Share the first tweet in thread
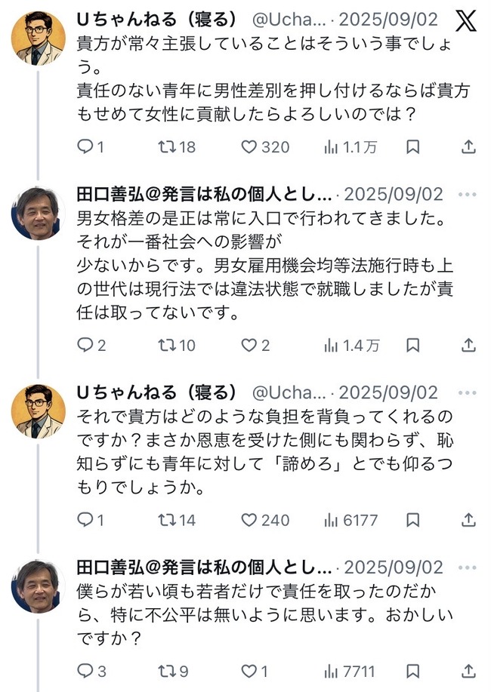This screenshot has height=692, width=491. click(468, 146)
